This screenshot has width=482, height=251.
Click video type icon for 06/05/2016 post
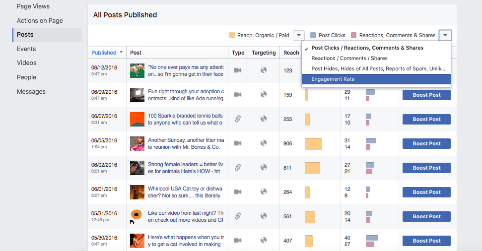click(238, 143)
